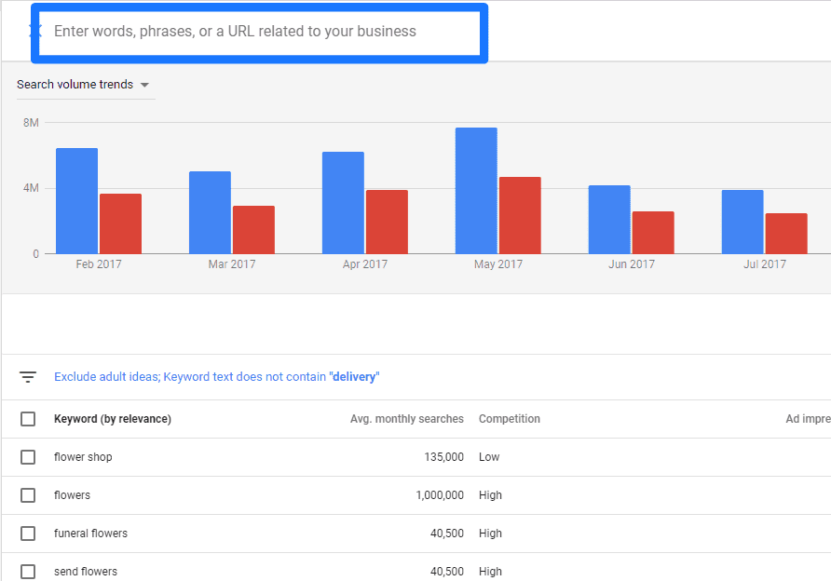This screenshot has height=581, width=831.
Task: Enable the send flowers row checkbox
Action: 28,571
